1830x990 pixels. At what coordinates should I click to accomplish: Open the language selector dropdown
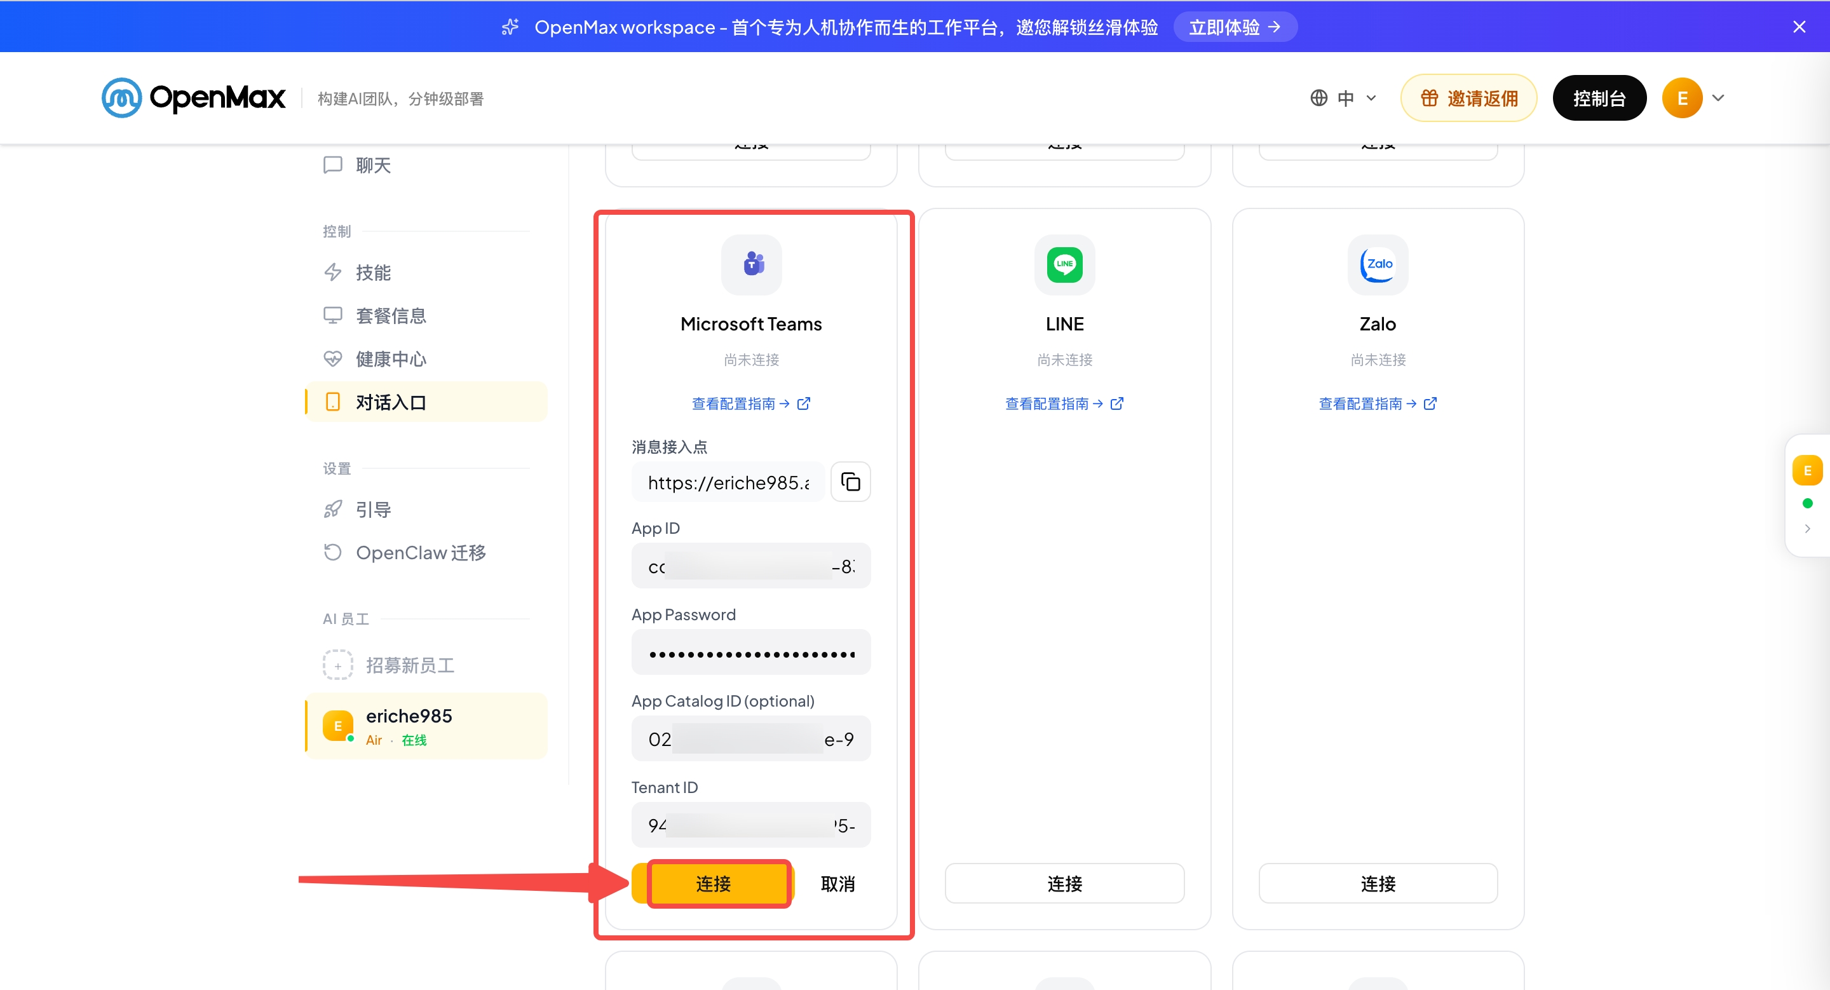[1343, 98]
